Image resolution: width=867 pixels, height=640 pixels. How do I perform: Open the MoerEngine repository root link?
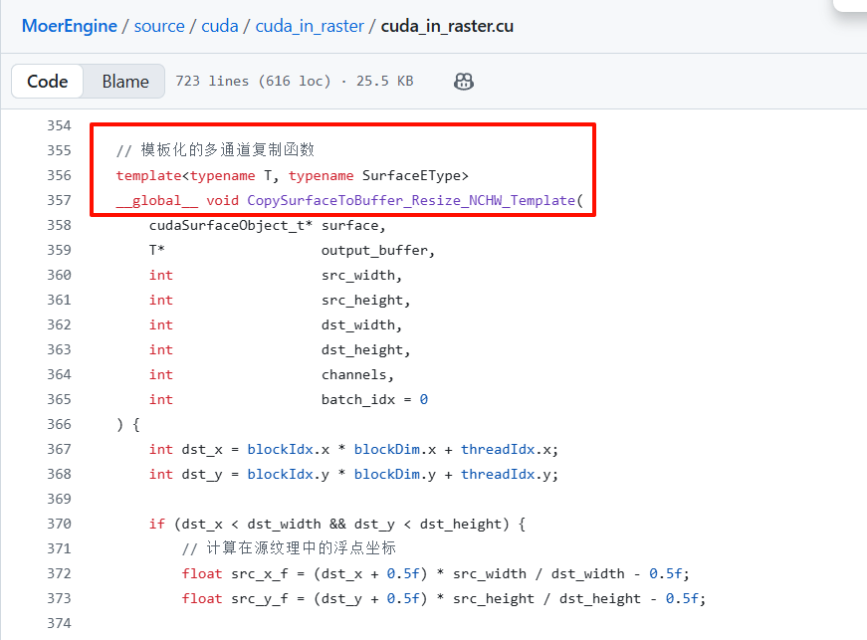(69, 26)
